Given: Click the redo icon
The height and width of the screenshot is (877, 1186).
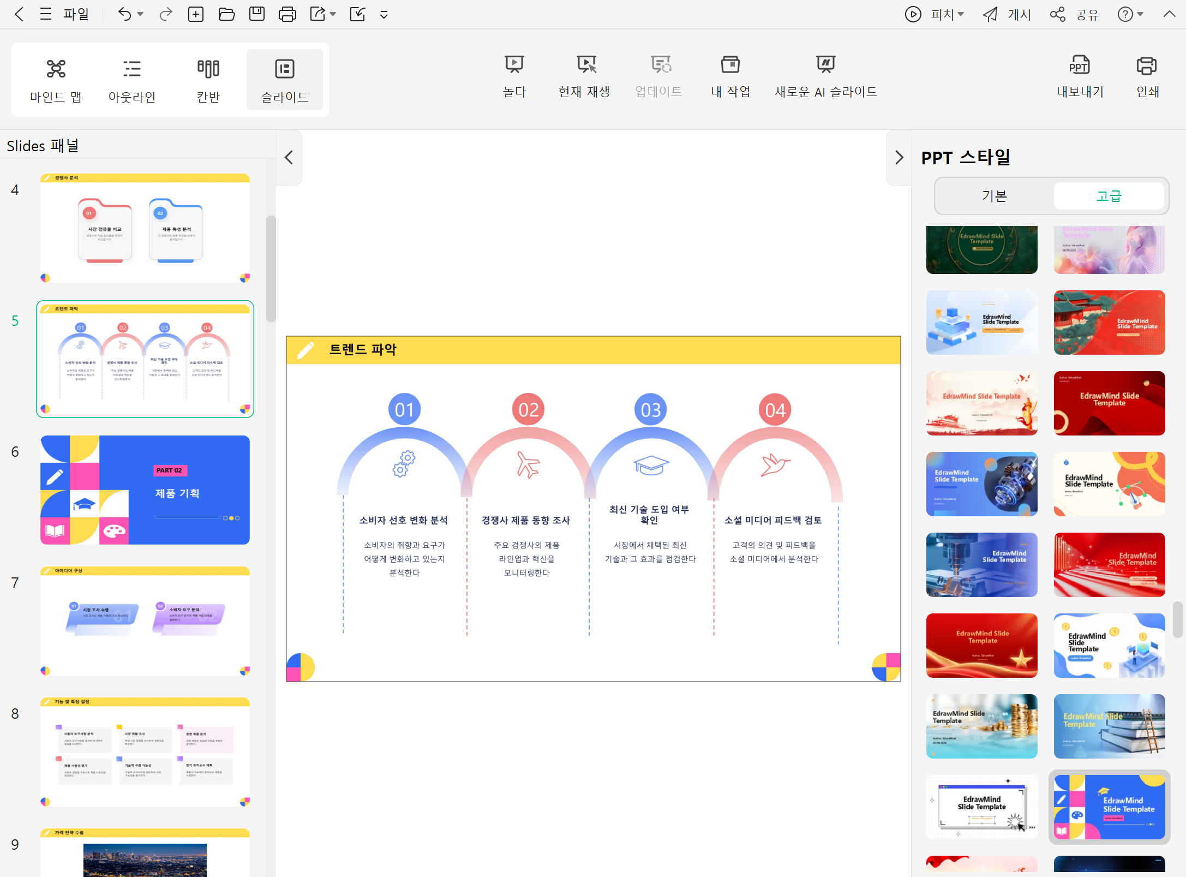Looking at the screenshot, I should click(x=166, y=14).
